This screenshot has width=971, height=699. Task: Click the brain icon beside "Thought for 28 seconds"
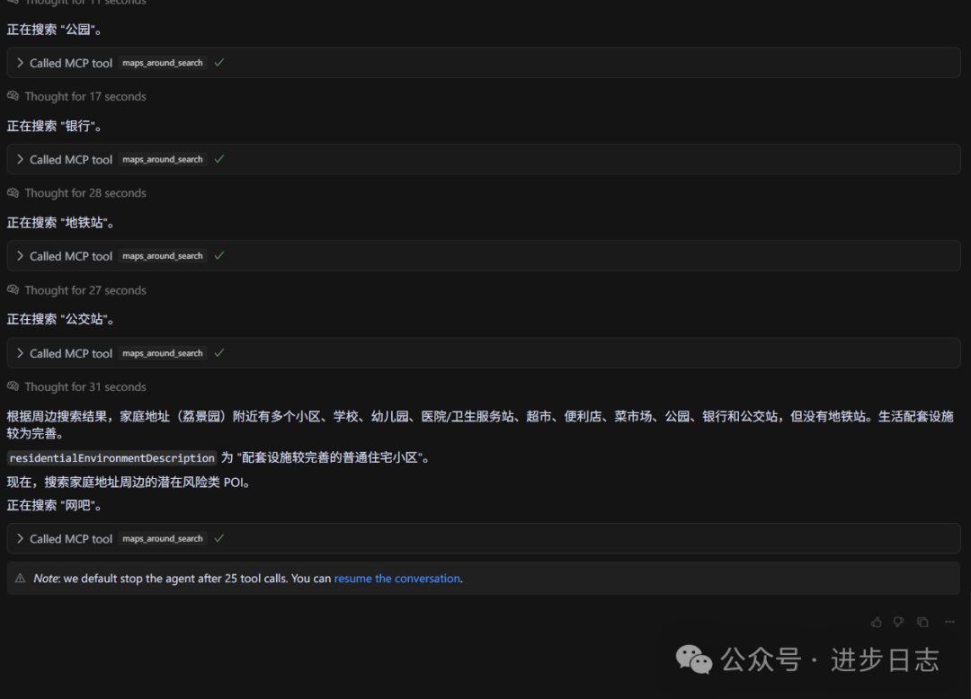click(x=13, y=192)
